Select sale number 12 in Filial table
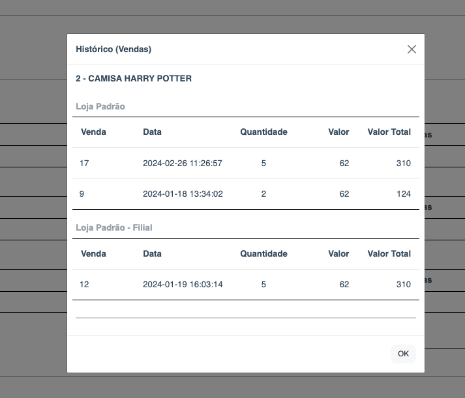The image size is (465, 398). [x=84, y=284]
